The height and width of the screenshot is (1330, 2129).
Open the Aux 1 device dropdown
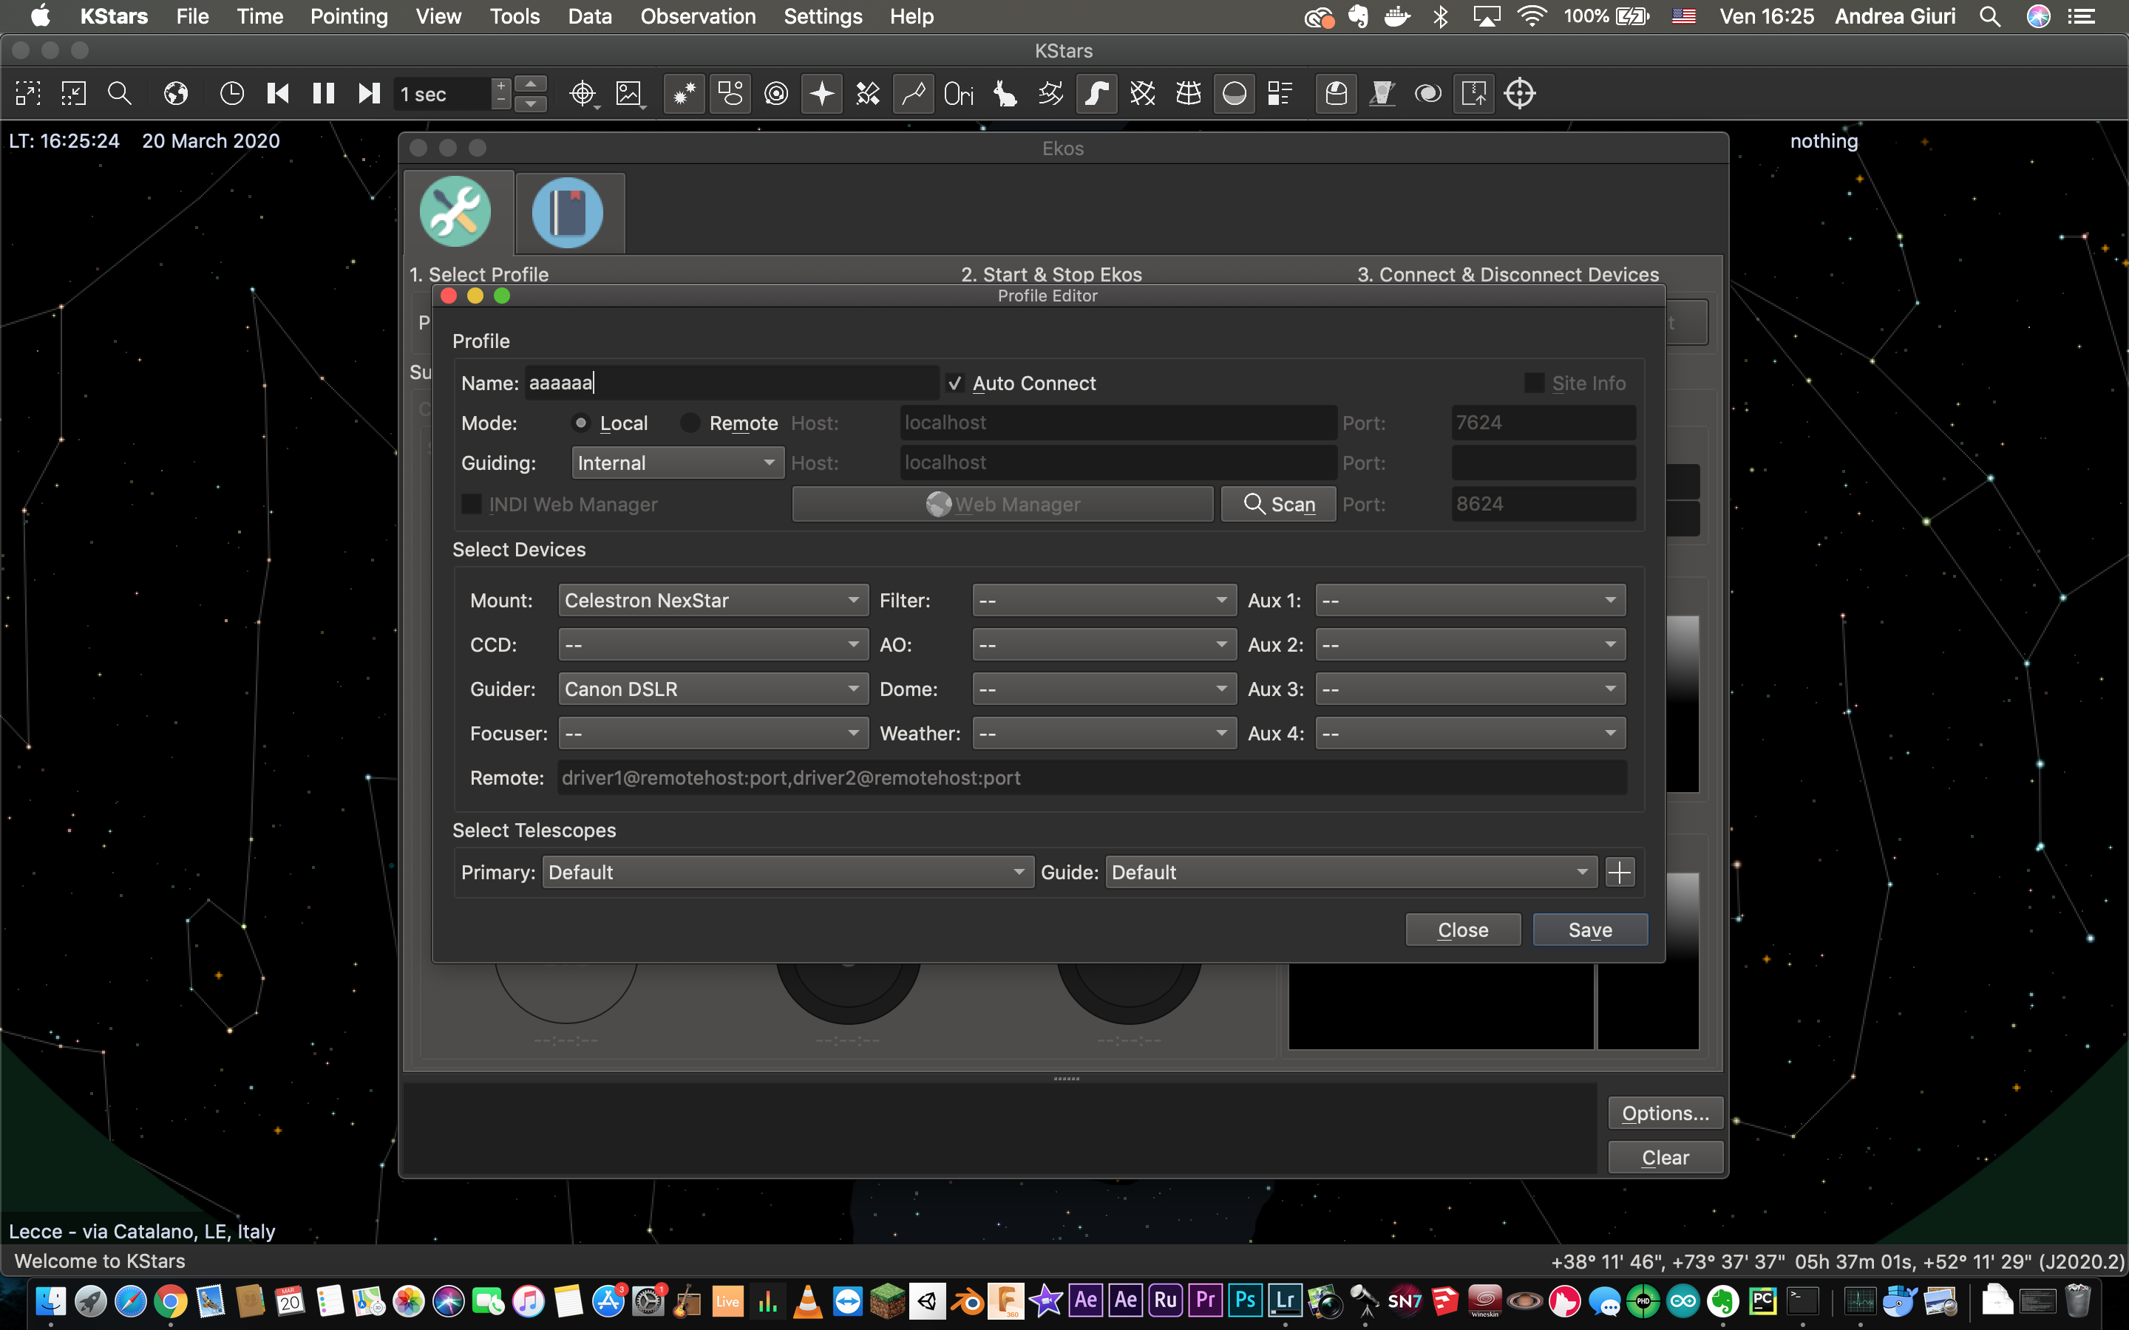[x=1470, y=601]
